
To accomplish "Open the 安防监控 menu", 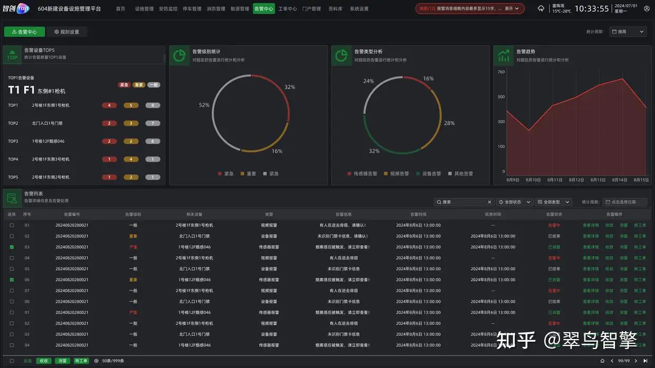I will [x=168, y=9].
